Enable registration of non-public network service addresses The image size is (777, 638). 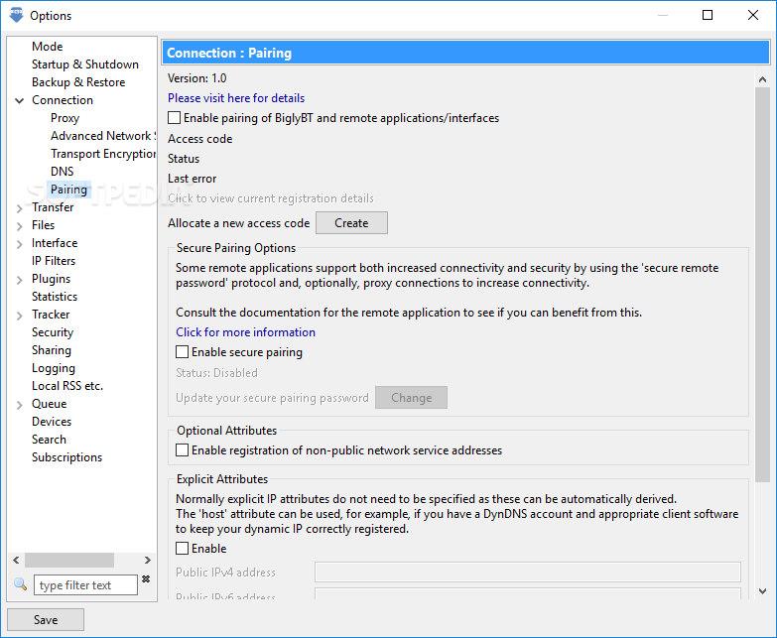click(x=182, y=449)
